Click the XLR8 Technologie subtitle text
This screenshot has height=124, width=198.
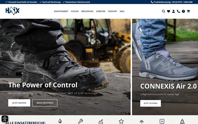(53, 93)
